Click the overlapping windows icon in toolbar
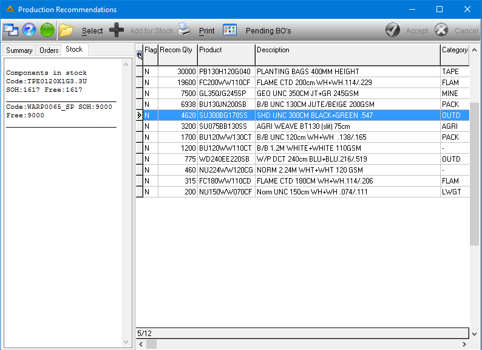Screen dimensions: 482x350 coord(11,30)
